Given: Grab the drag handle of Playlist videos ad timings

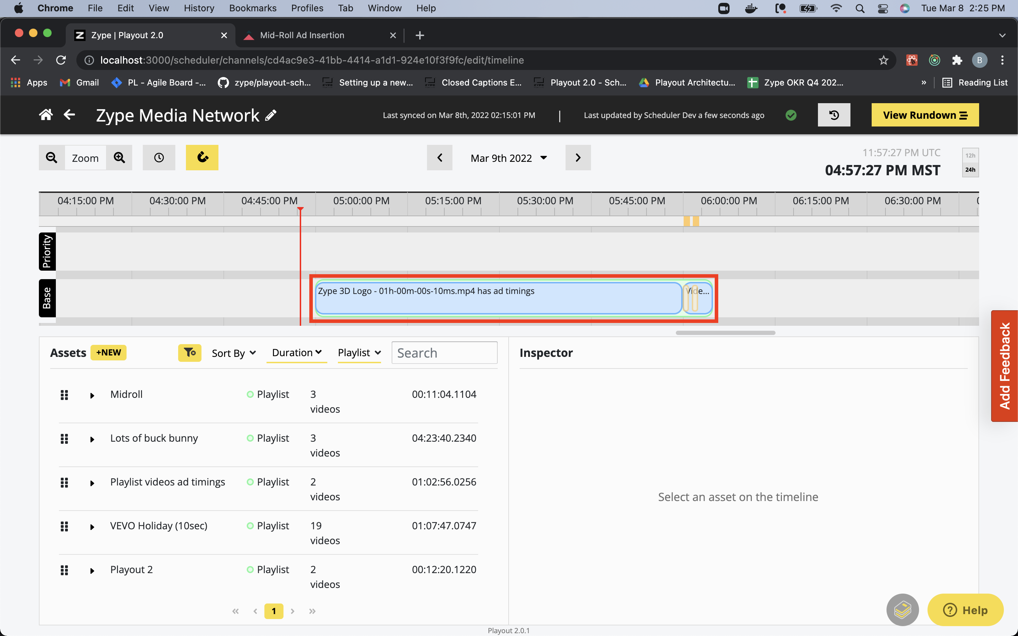Looking at the screenshot, I should pyautogui.click(x=64, y=482).
